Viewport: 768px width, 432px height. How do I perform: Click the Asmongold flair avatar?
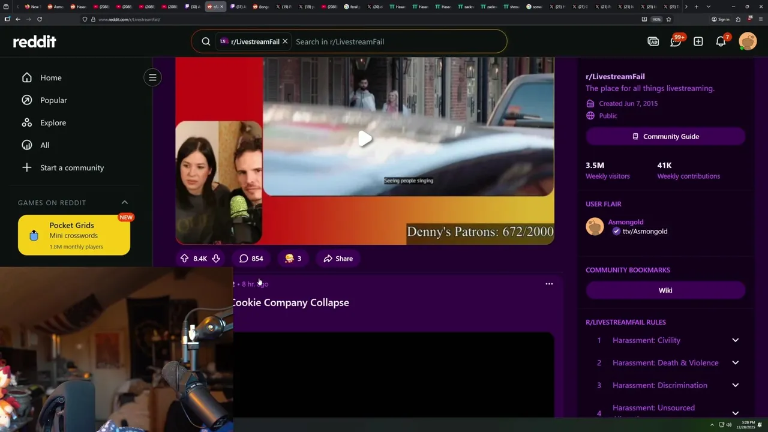(x=595, y=227)
